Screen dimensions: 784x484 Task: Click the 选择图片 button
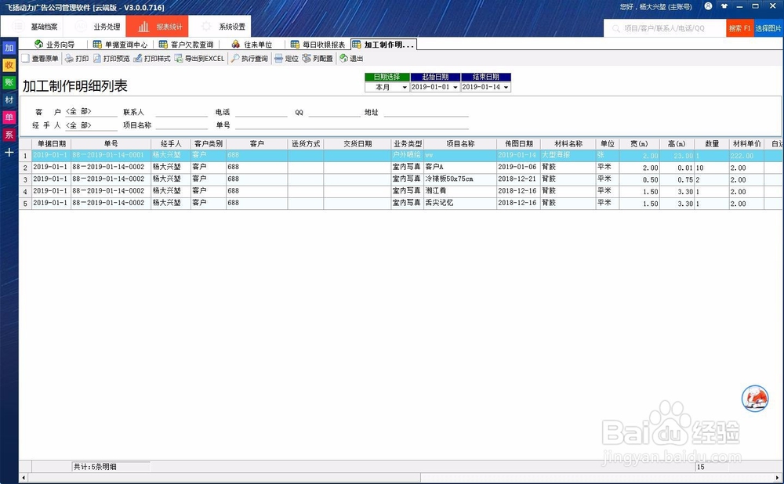point(768,28)
